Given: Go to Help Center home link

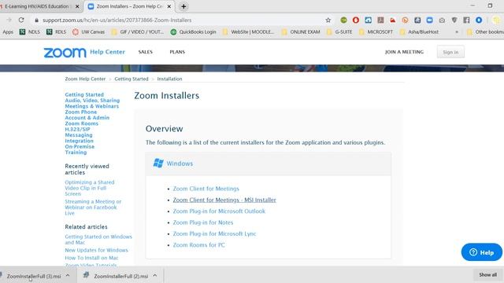Looking at the screenshot, I should click(x=107, y=52).
